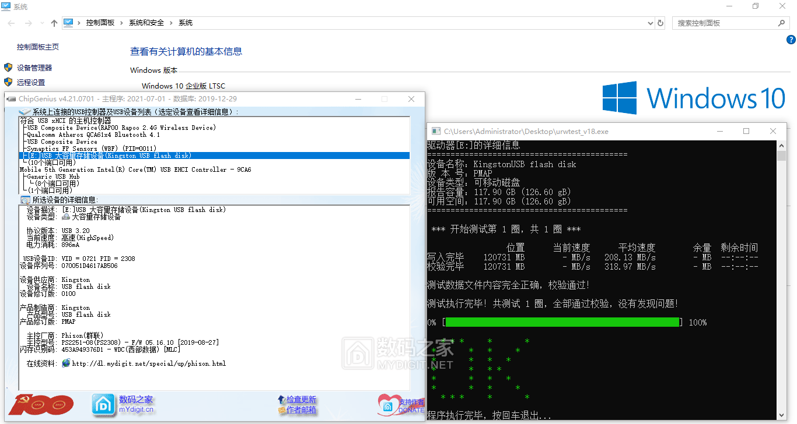Click the console scrollbar down arrow
The height and width of the screenshot is (424, 797).
[782, 415]
